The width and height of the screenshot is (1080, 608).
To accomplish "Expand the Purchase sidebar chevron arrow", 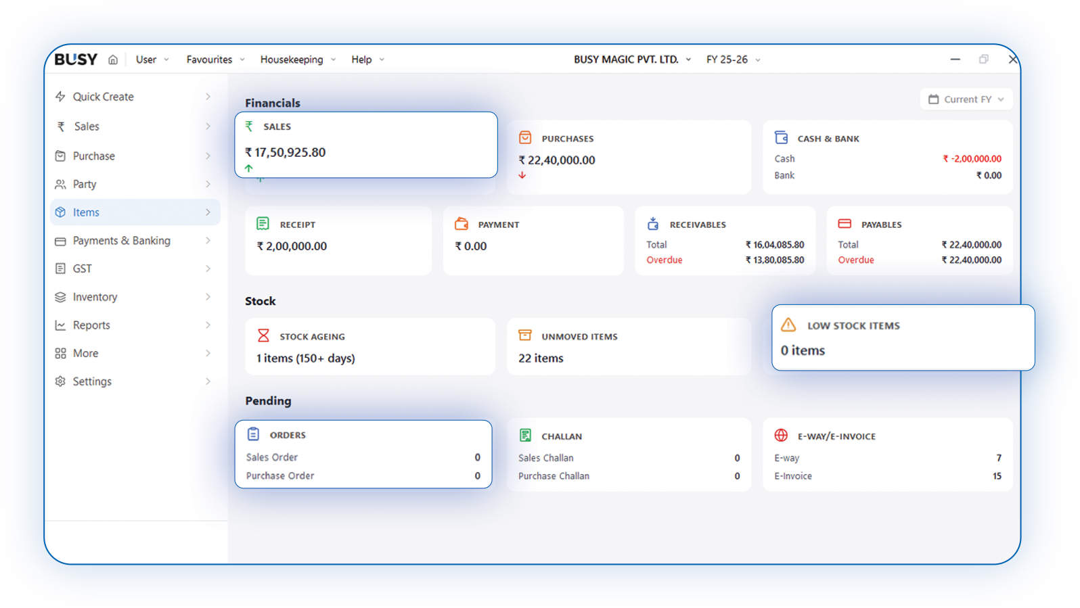I will coord(208,156).
